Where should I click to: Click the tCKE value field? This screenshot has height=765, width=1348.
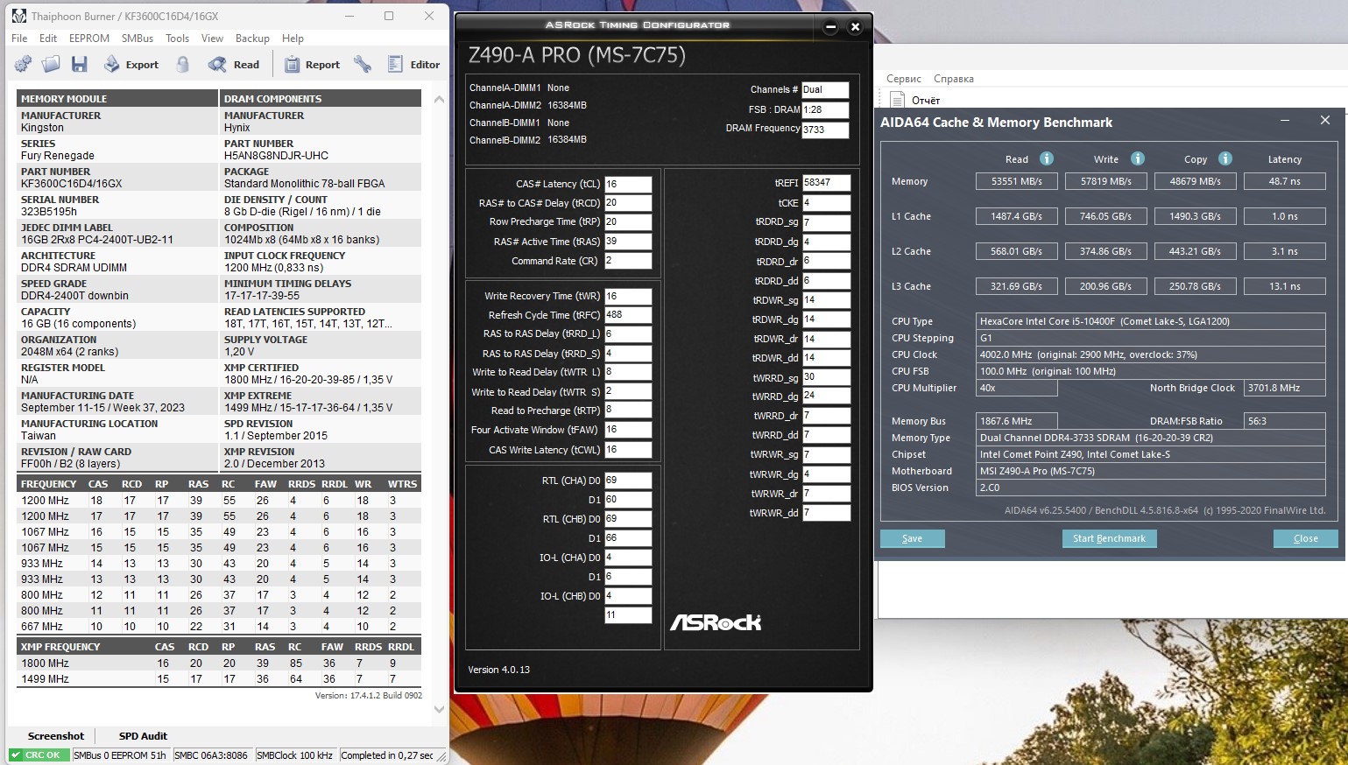click(827, 203)
